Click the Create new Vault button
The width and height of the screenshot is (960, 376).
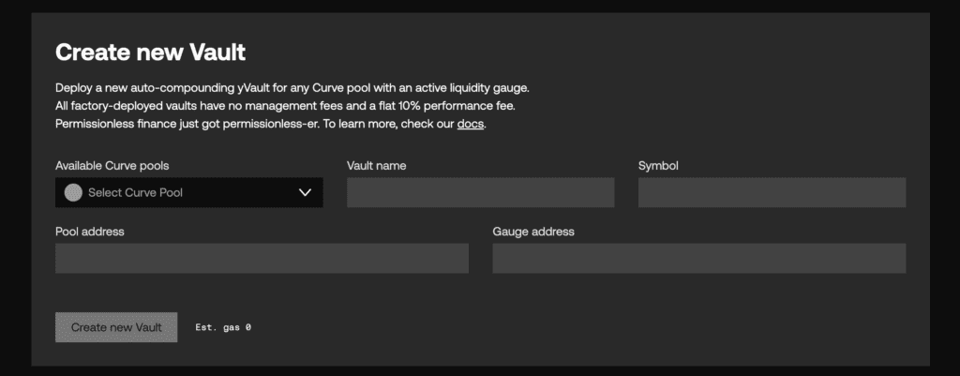pos(116,327)
